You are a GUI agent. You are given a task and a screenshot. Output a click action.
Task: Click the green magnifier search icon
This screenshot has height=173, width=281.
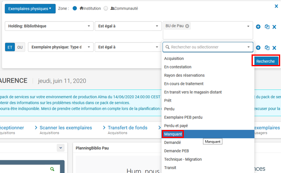[x=52, y=169]
